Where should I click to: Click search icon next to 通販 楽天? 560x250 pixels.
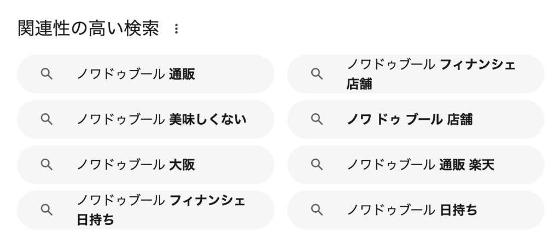317,165
